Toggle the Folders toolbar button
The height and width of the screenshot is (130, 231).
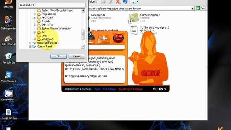[x=92, y=2]
